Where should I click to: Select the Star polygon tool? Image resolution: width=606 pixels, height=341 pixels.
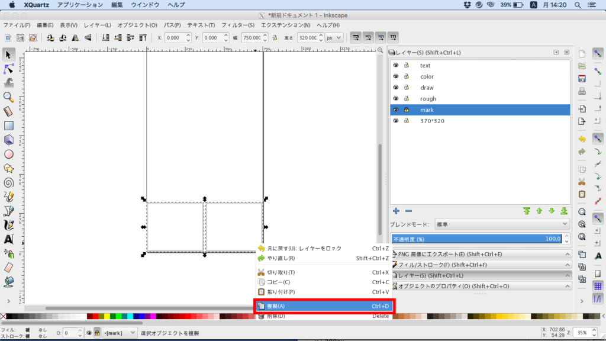pyautogui.click(x=8, y=169)
